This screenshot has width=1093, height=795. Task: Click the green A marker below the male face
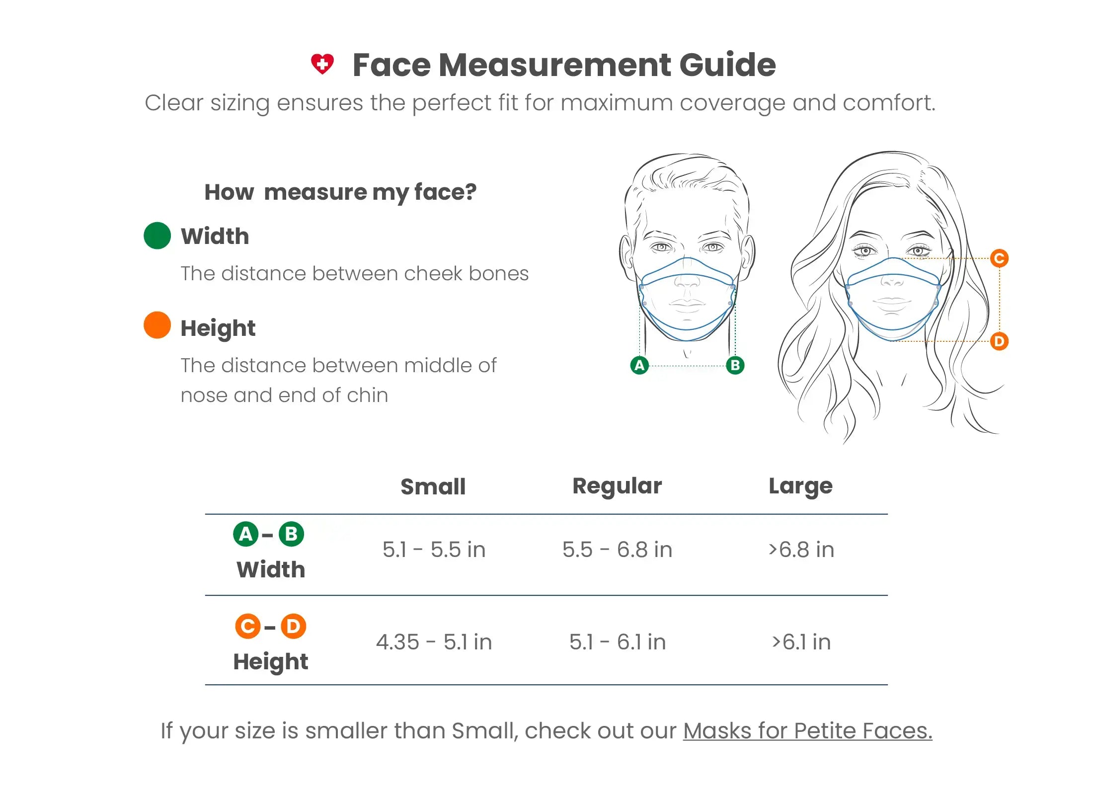pyautogui.click(x=639, y=365)
